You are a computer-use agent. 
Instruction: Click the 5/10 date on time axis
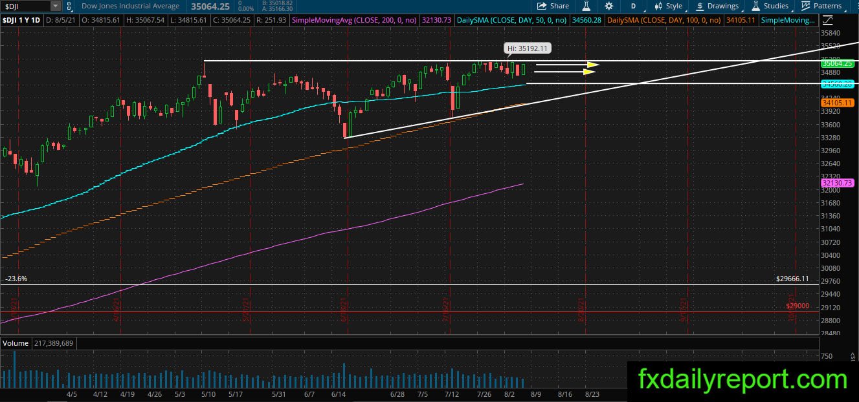coord(208,394)
